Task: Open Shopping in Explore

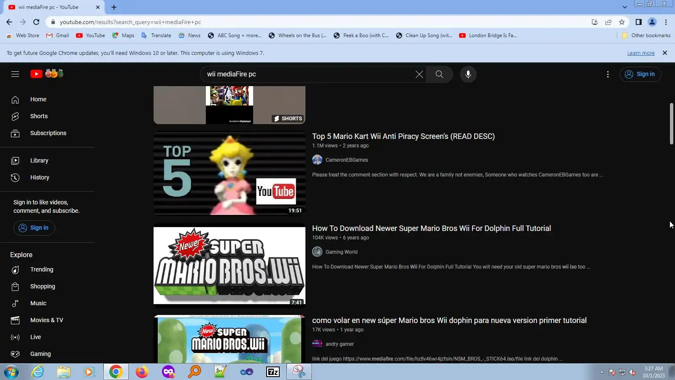Action: tap(47, 286)
